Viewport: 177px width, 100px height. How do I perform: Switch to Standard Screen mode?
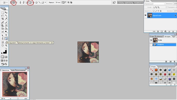(2, 61)
